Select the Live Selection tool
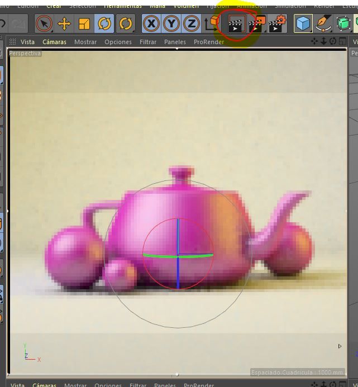Viewport: 358px width, 387px height. coord(44,24)
